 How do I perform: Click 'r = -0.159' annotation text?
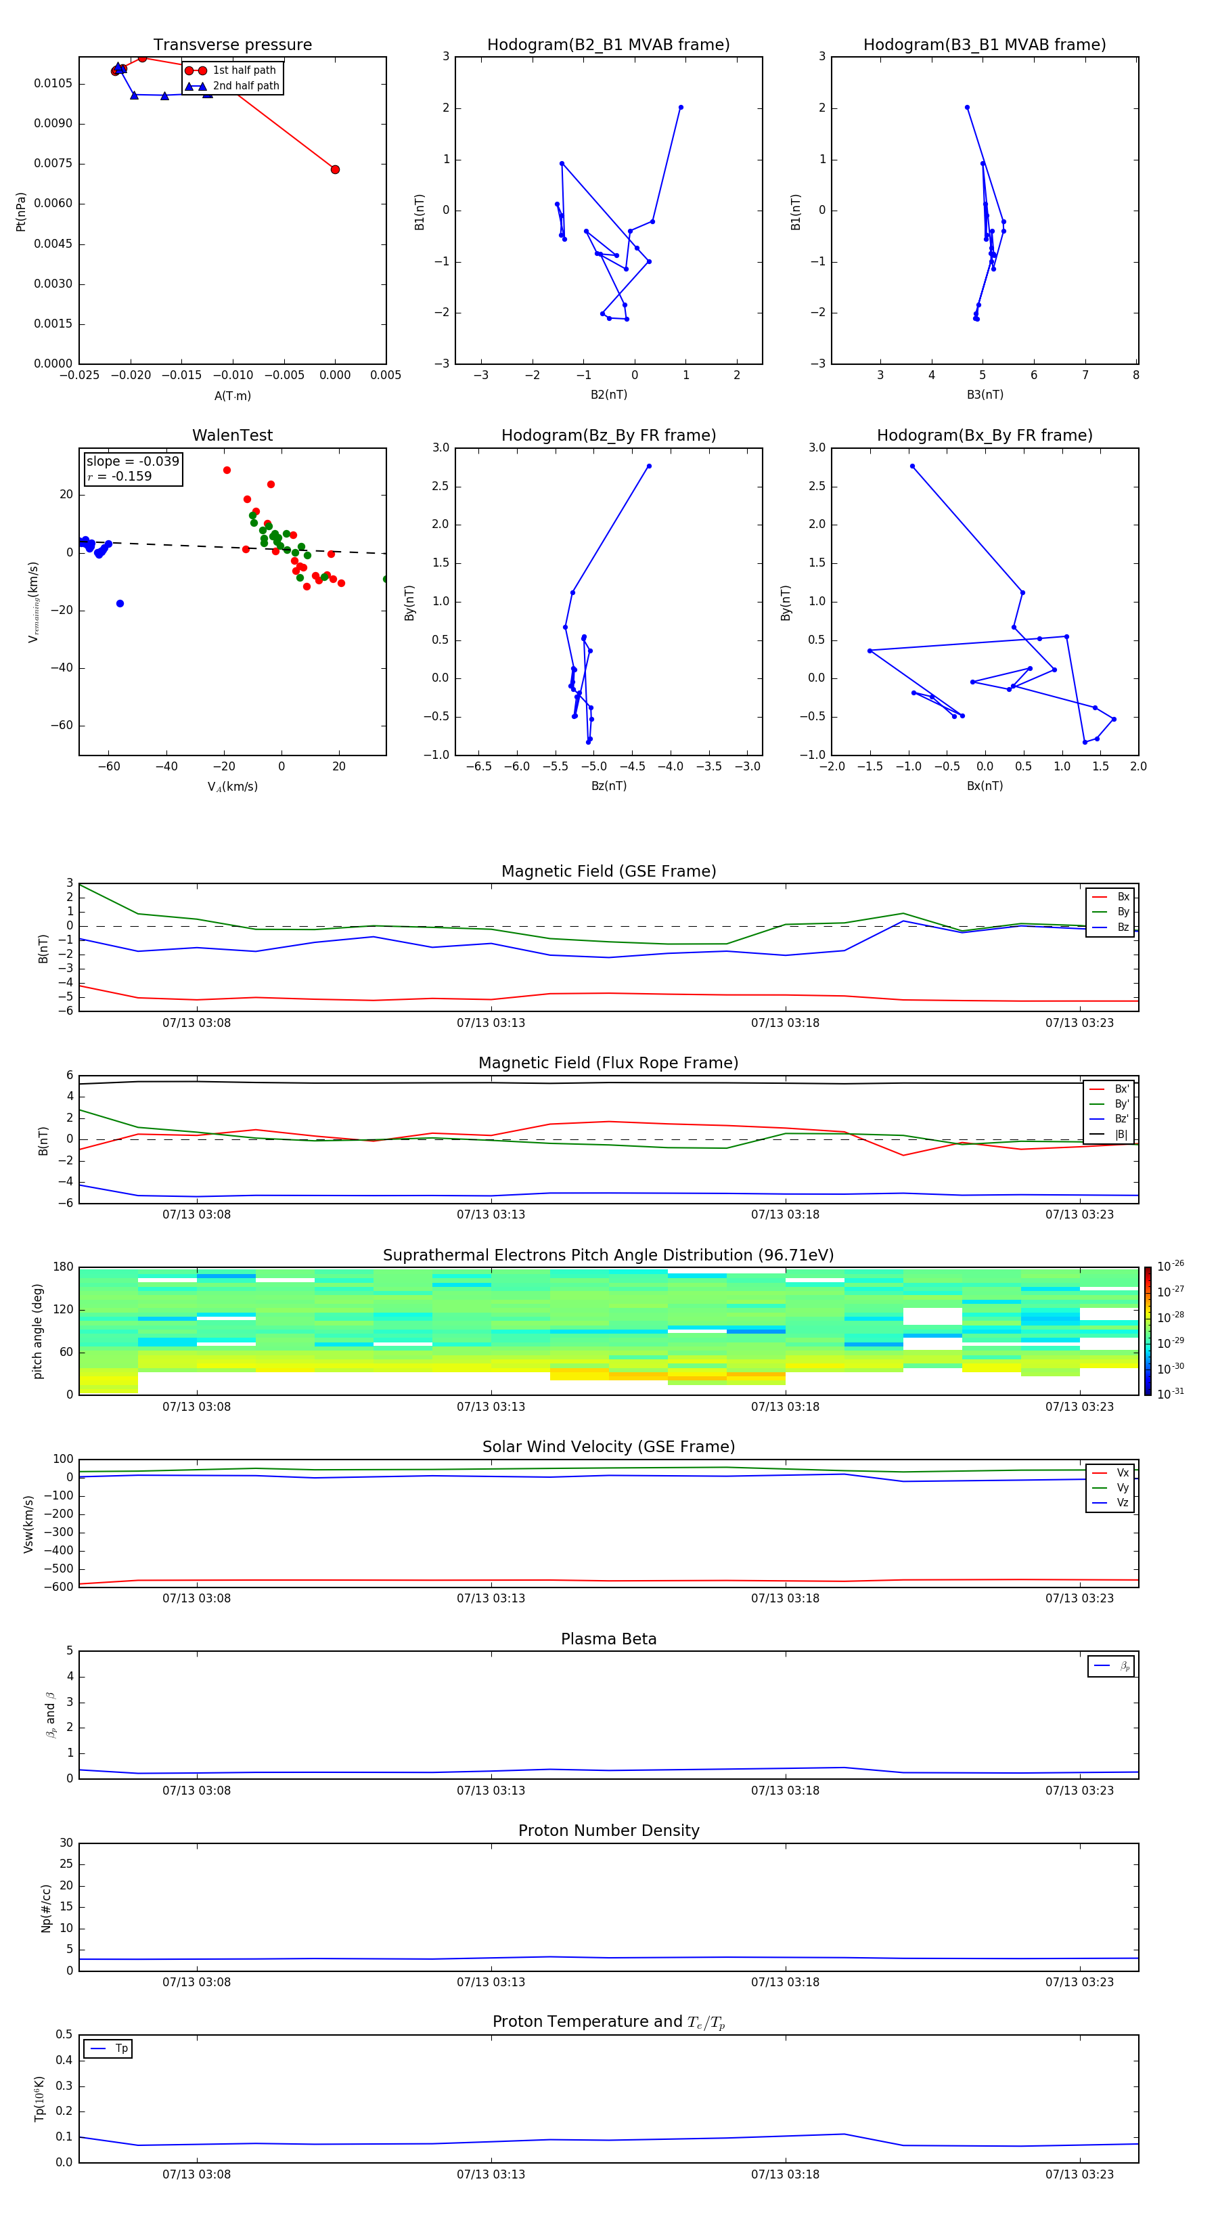120,476
